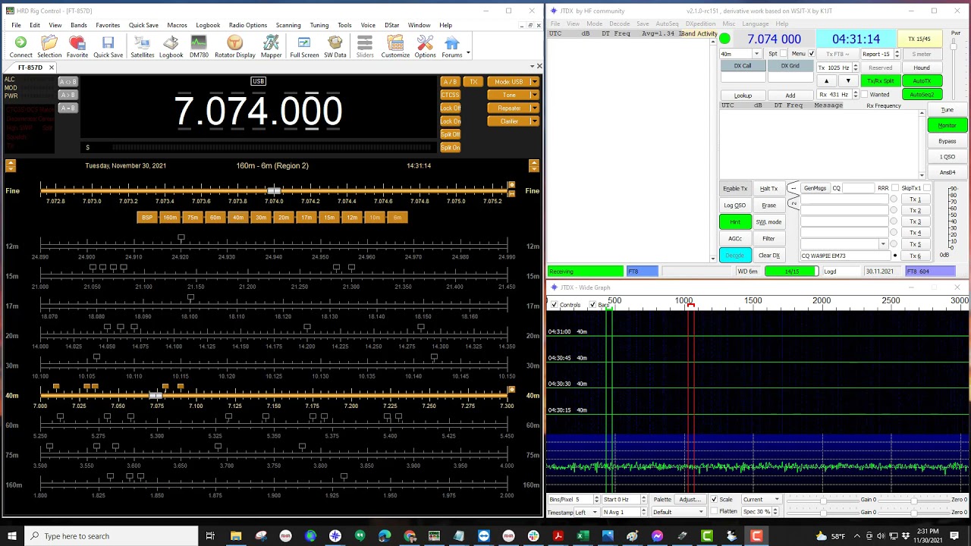Click the Windows Start button
The image size is (971, 546).
[x=12, y=536]
